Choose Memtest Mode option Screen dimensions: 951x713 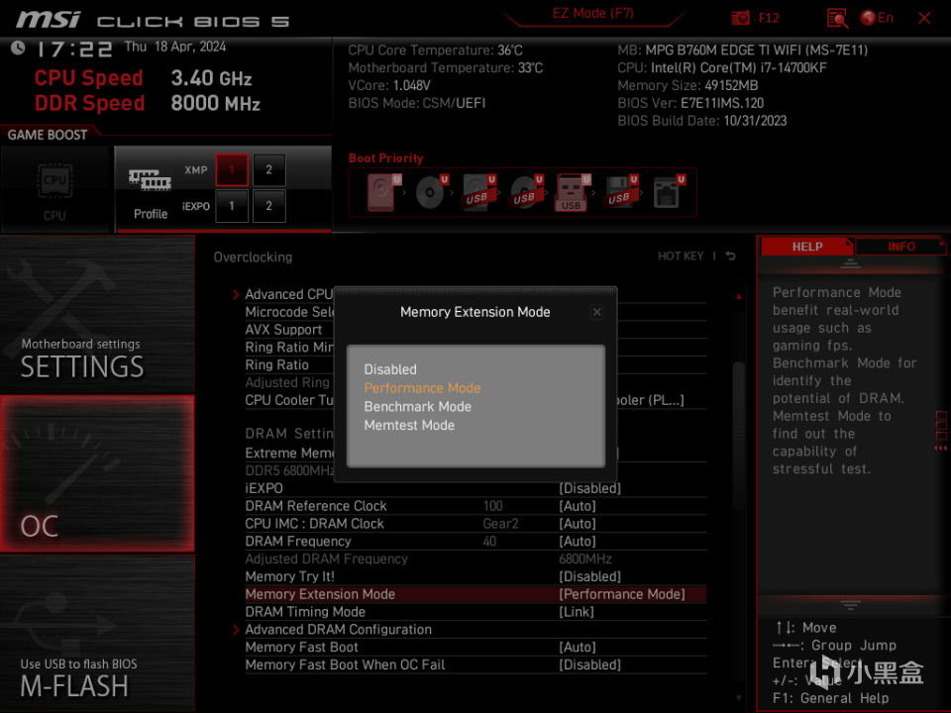point(409,426)
